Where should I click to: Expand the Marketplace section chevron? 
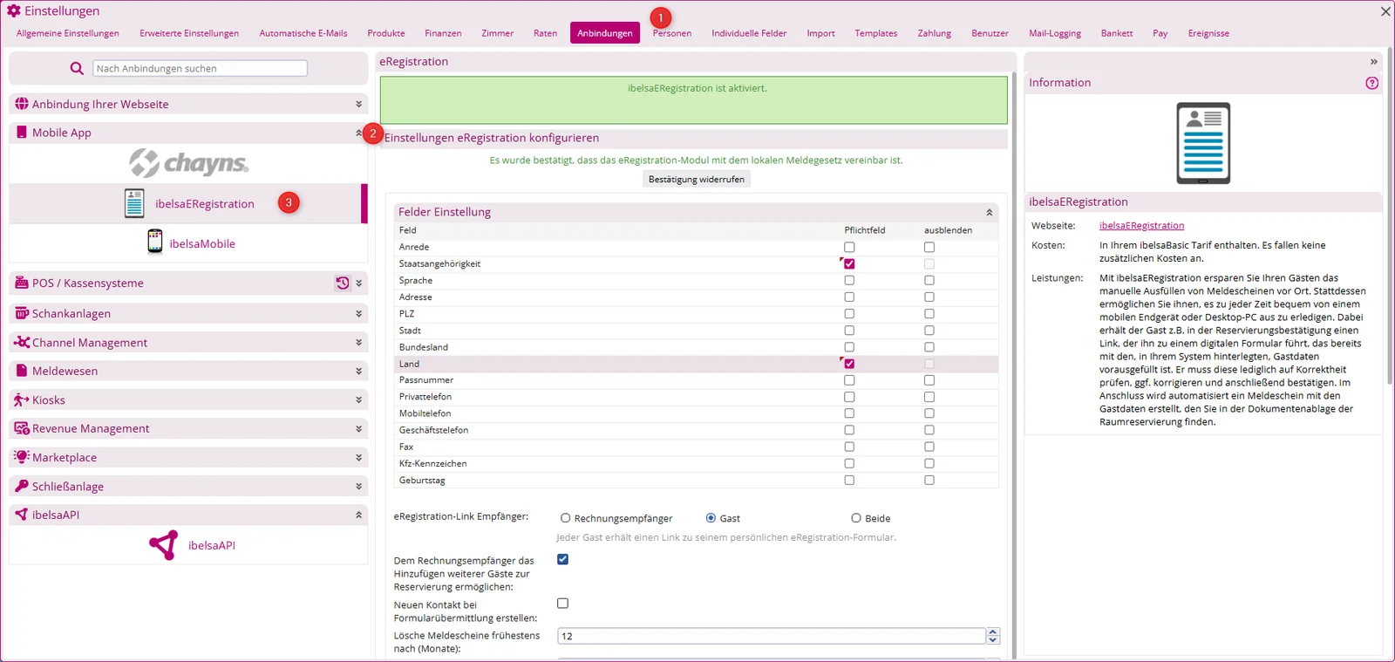[358, 458]
